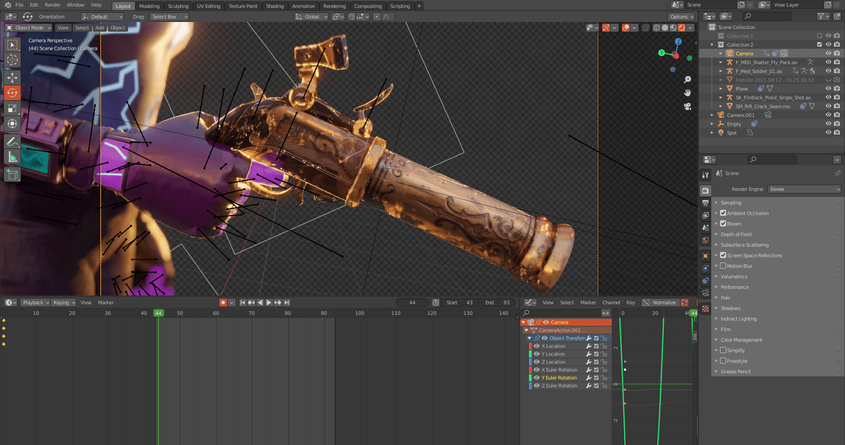This screenshot has height=445, width=845.
Task: Uncheck Ambient Occlusion
Action: click(x=723, y=213)
